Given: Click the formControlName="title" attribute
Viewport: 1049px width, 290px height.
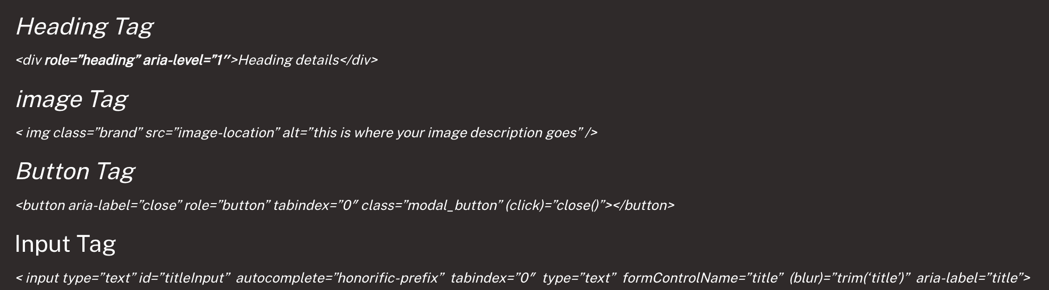Looking at the screenshot, I should tap(703, 278).
